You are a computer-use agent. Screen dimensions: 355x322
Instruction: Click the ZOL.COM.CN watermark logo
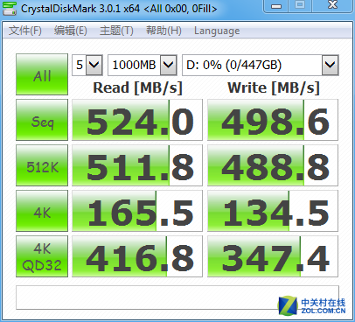(x=312, y=305)
